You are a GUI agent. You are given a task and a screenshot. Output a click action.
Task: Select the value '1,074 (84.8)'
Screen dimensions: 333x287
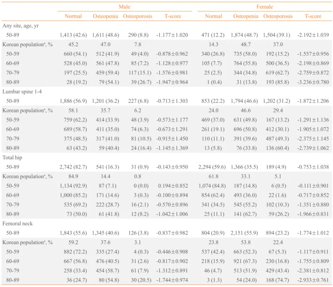[x=212, y=186]
